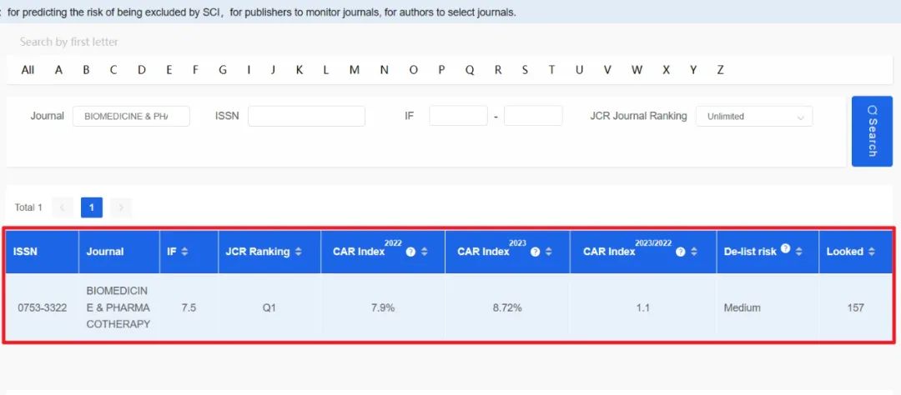Screen dimensions: 901x395
Task: Sort by CAR Index 2022 arrows
Action: [x=424, y=252]
